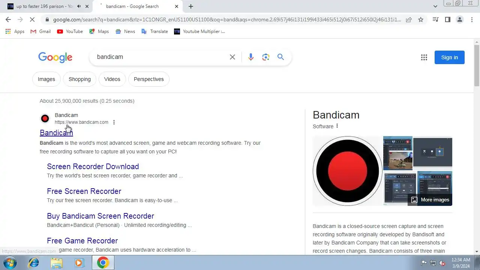Screen dimensions: 480x270
Task: Open the YouTube bookmark
Action: click(x=70, y=31)
